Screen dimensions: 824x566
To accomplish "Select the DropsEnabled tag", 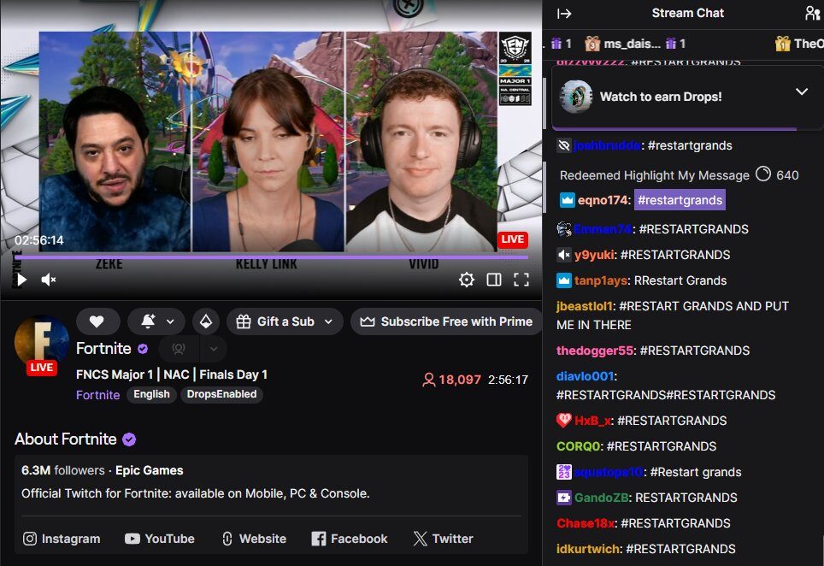I will tap(221, 394).
